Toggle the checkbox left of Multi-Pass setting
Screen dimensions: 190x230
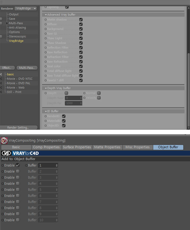tap(1, 23)
